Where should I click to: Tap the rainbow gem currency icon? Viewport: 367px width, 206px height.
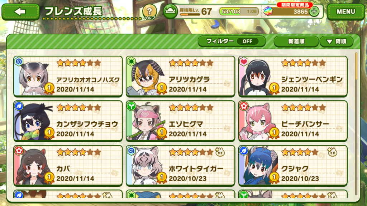click(268, 11)
